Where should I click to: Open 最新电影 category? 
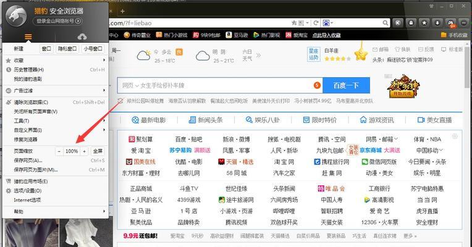[x=149, y=120]
